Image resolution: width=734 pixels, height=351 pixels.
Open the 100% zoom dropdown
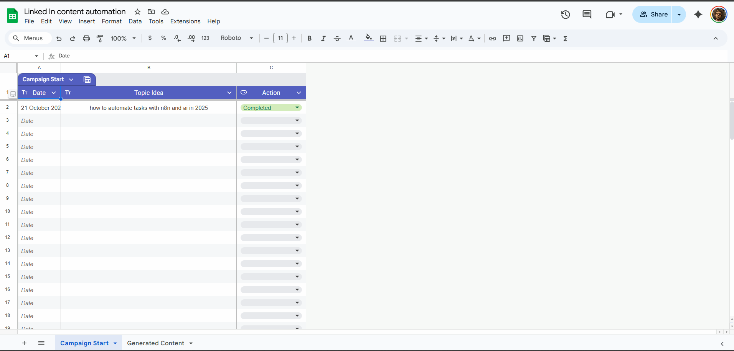pyautogui.click(x=123, y=38)
